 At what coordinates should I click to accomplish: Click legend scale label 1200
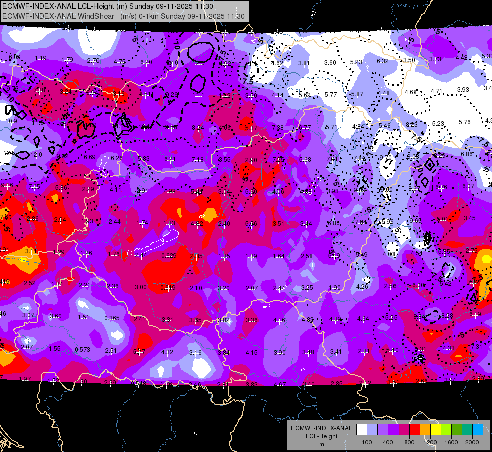pyautogui.click(x=430, y=442)
